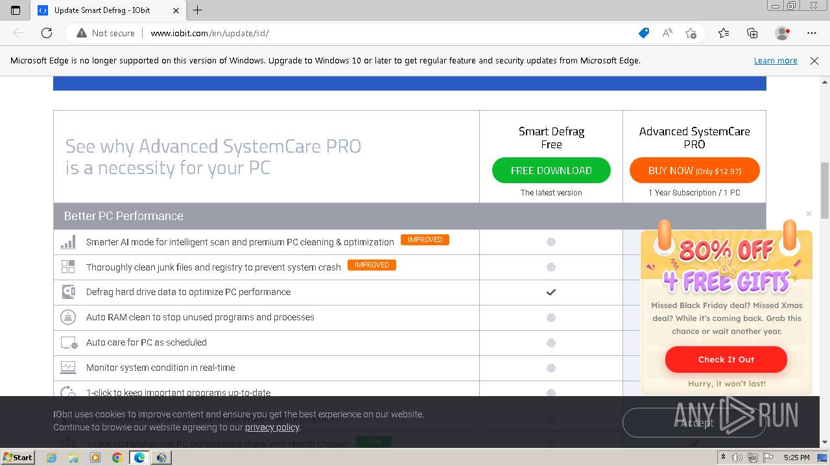Viewport: 830px width, 466px height.
Task: Click the Defrag row checkmark for Smart Defrag
Action: tap(551, 292)
